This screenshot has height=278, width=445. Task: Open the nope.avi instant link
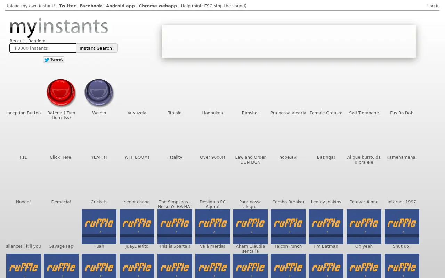[288, 157]
